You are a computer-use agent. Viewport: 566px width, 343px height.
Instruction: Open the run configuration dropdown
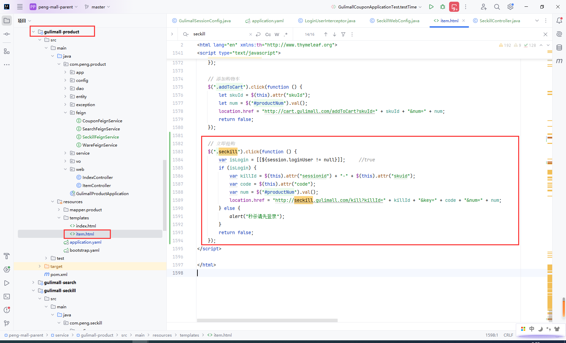(376, 7)
